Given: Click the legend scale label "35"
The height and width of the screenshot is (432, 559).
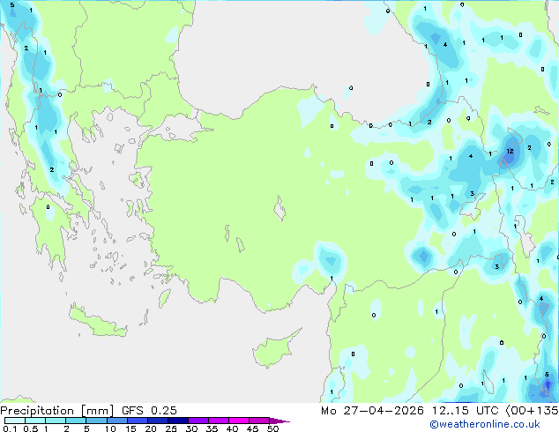Looking at the screenshot, I should 212,428.
